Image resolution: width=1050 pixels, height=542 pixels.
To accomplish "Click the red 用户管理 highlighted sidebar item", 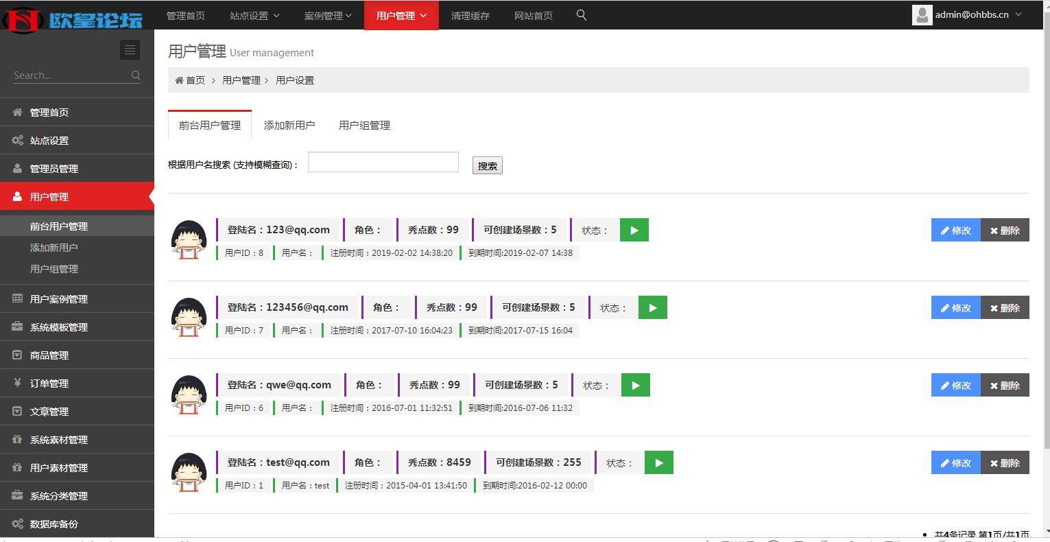I will (x=48, y=196).
